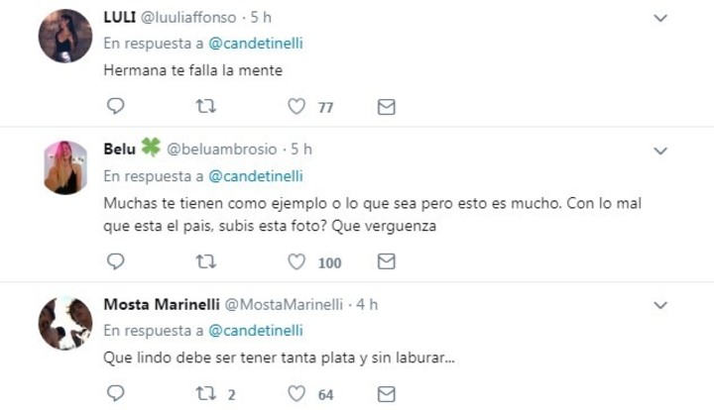Like Mosta Marinelli's tweet with 64 likes
Screen dimensions: 714x410
[x=296, y=393]
